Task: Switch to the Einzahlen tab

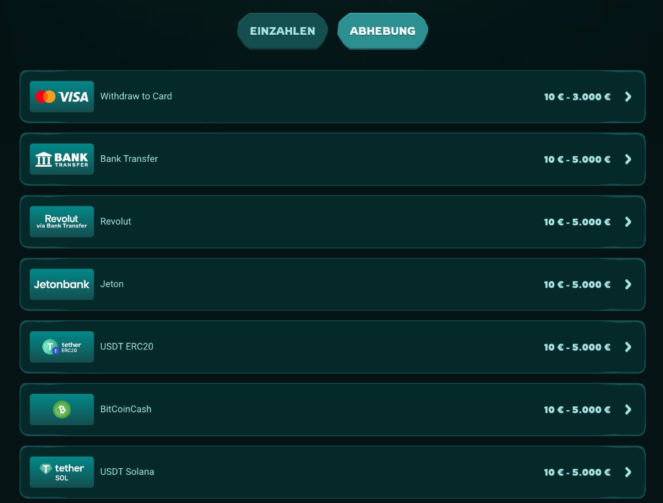Action: pyautogui.click(x=282, y=31)
